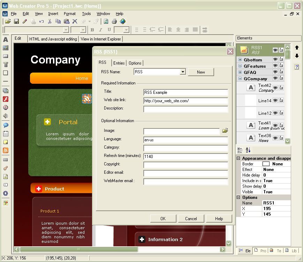Click the Copy icon in toolbar
Image resolution: width=303 pixels, height=262 pixels.
[58, 21]
